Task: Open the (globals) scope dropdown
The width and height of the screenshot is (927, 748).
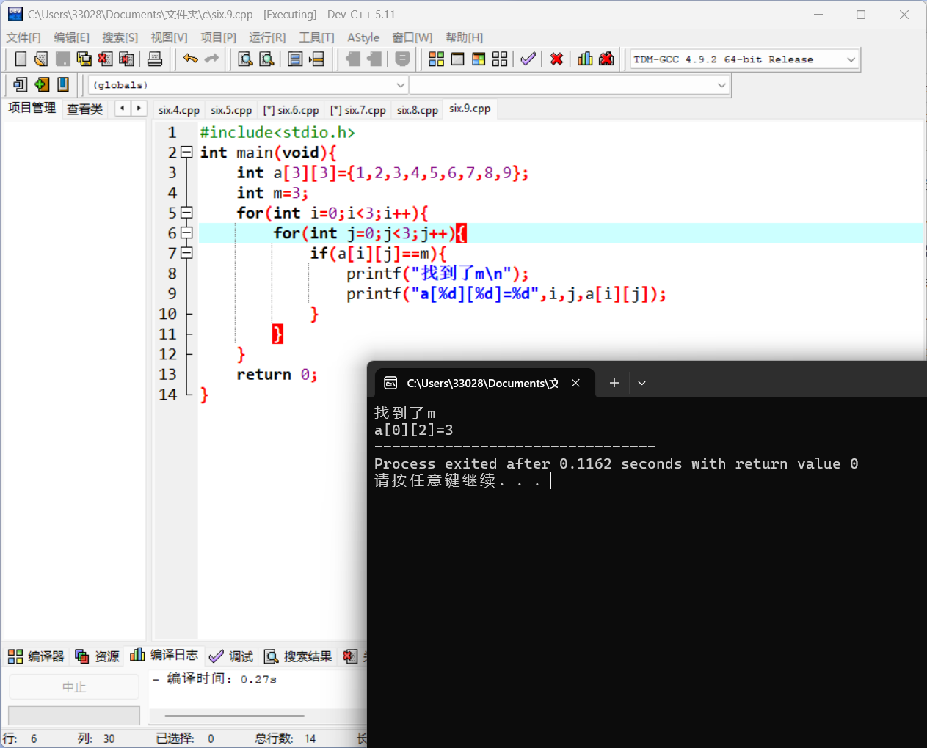Action: tap(401, 85)
